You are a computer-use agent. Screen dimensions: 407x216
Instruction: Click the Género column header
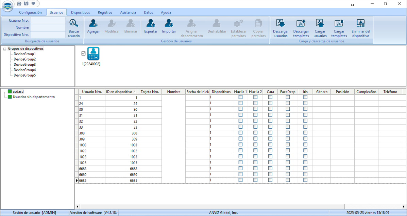(x=322, y=92)
